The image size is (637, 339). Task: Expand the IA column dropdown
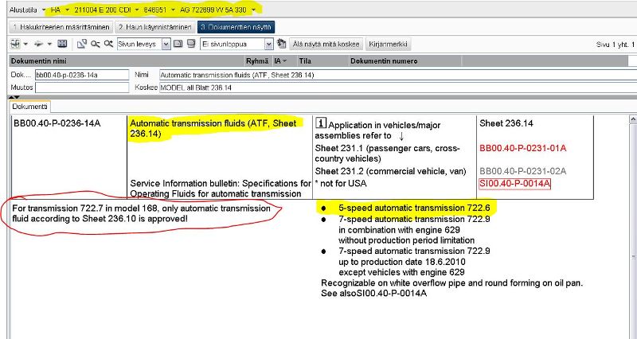pos(284,60)
